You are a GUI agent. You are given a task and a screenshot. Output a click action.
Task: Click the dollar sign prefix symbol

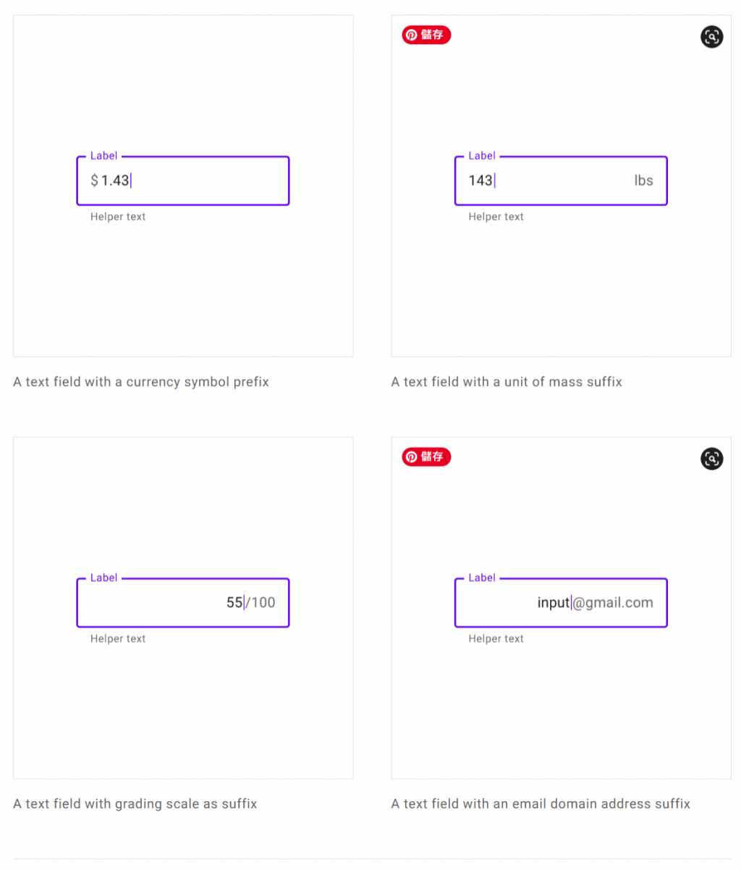point(94,180)
